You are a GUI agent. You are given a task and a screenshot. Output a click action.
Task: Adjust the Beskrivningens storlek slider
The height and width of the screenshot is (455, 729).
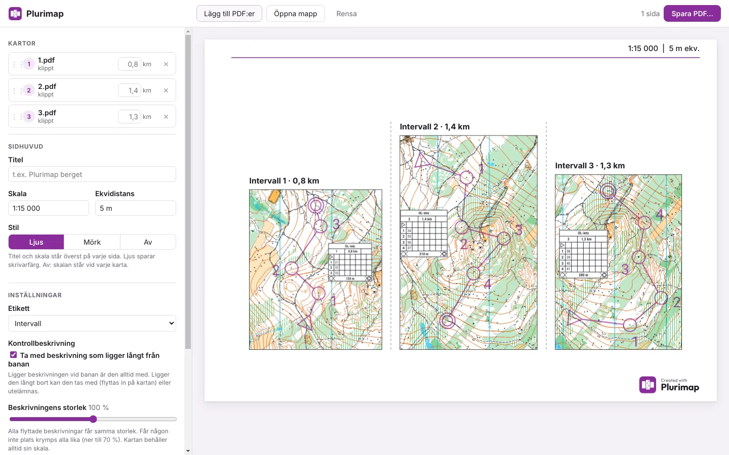(93, 419)
